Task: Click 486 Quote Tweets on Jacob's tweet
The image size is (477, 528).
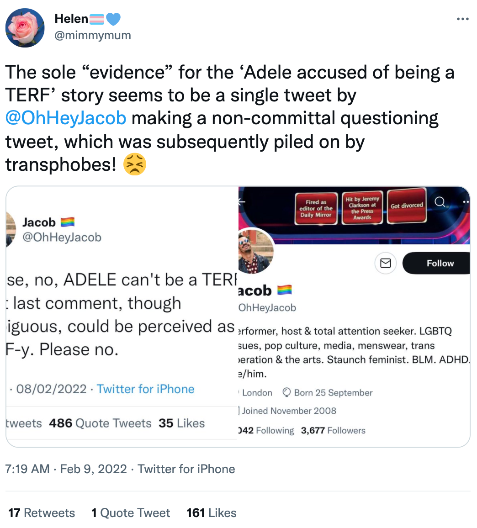Action: pos(100,423)
